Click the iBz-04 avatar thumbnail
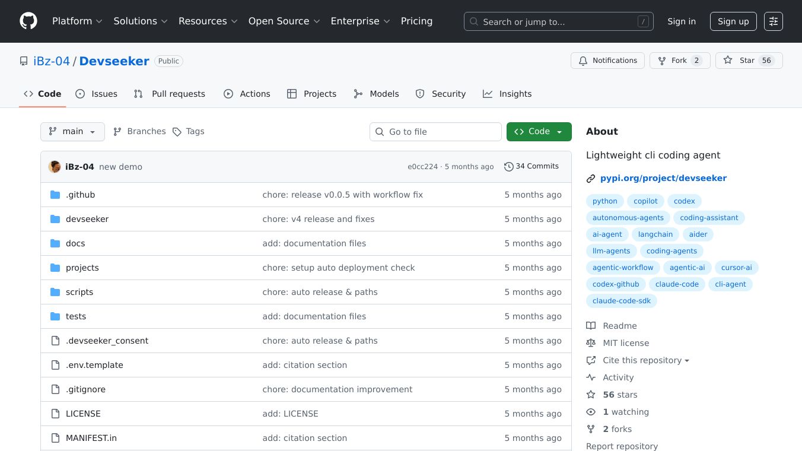The width and height of the screenshot is (802, 451). tap(55, 167)
